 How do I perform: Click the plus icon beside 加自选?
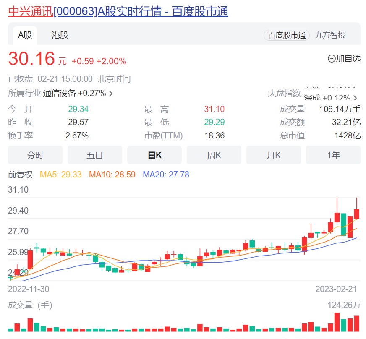pos(332,59)
